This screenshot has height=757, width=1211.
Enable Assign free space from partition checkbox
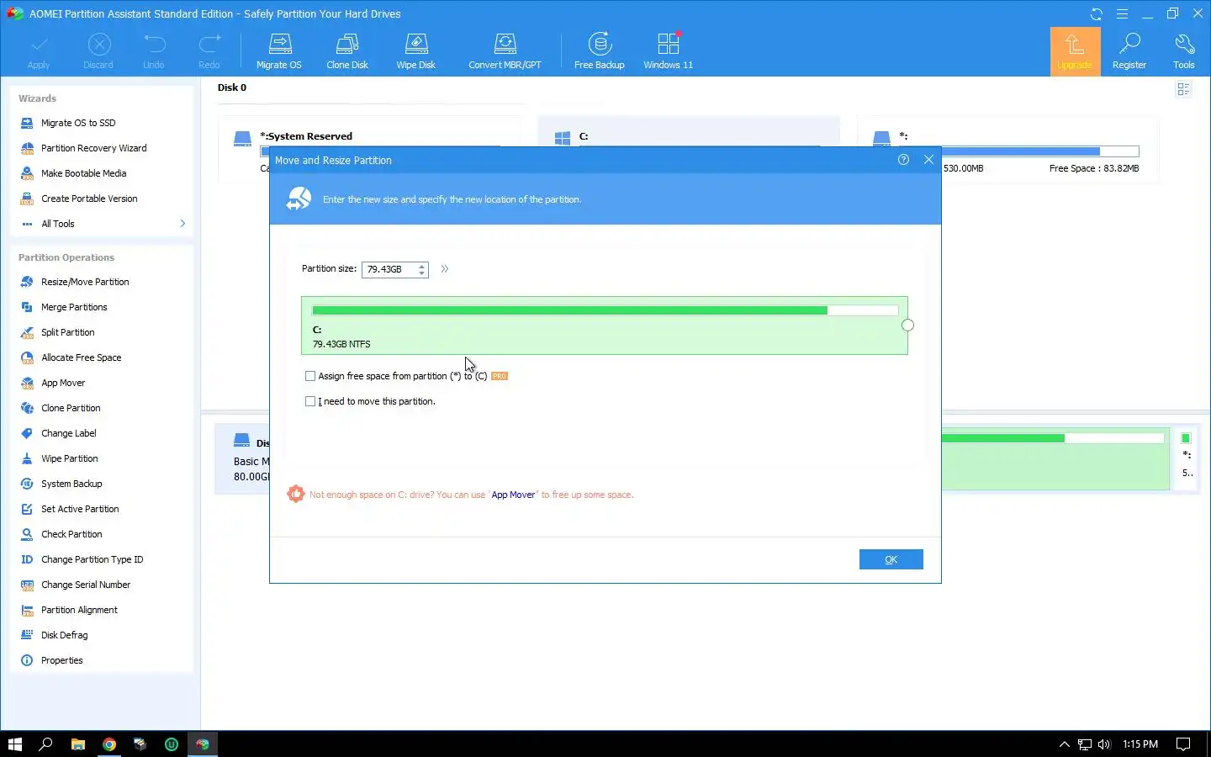(310, 376)
